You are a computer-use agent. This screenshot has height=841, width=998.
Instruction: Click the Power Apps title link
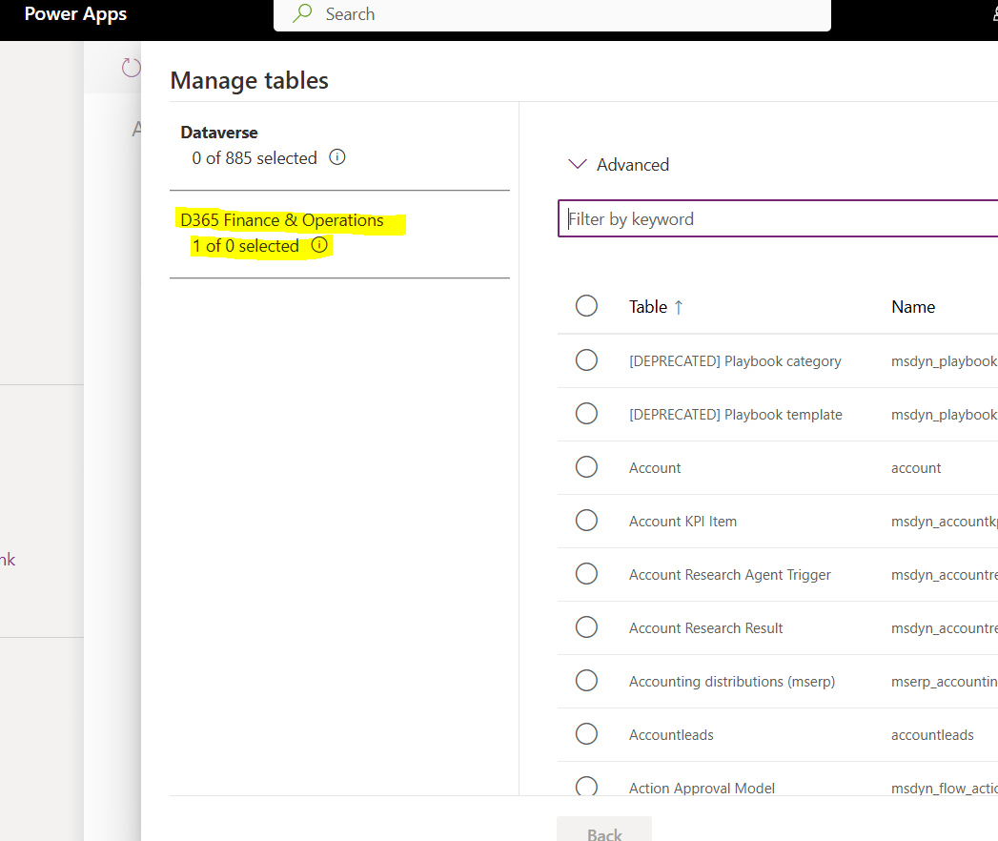(75, 13)
